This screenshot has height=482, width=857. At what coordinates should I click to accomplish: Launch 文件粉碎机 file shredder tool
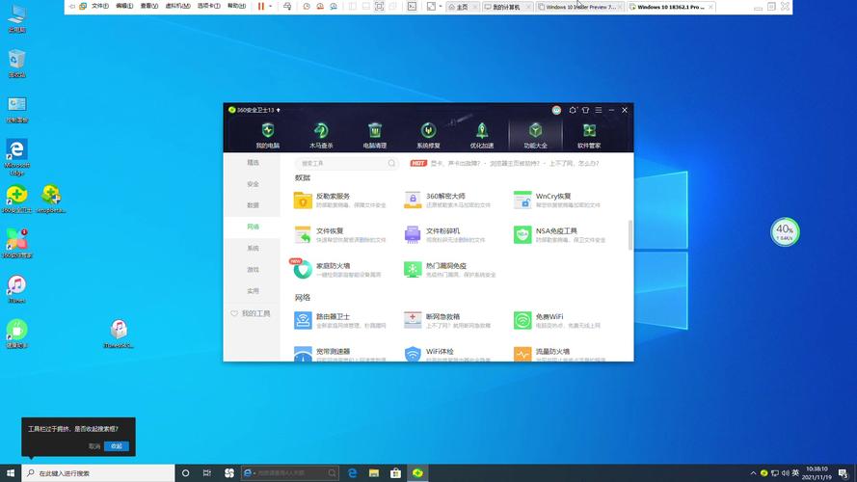[445, 235]
